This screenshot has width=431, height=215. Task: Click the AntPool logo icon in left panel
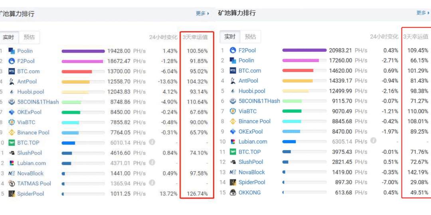click(x=12, y=82)
